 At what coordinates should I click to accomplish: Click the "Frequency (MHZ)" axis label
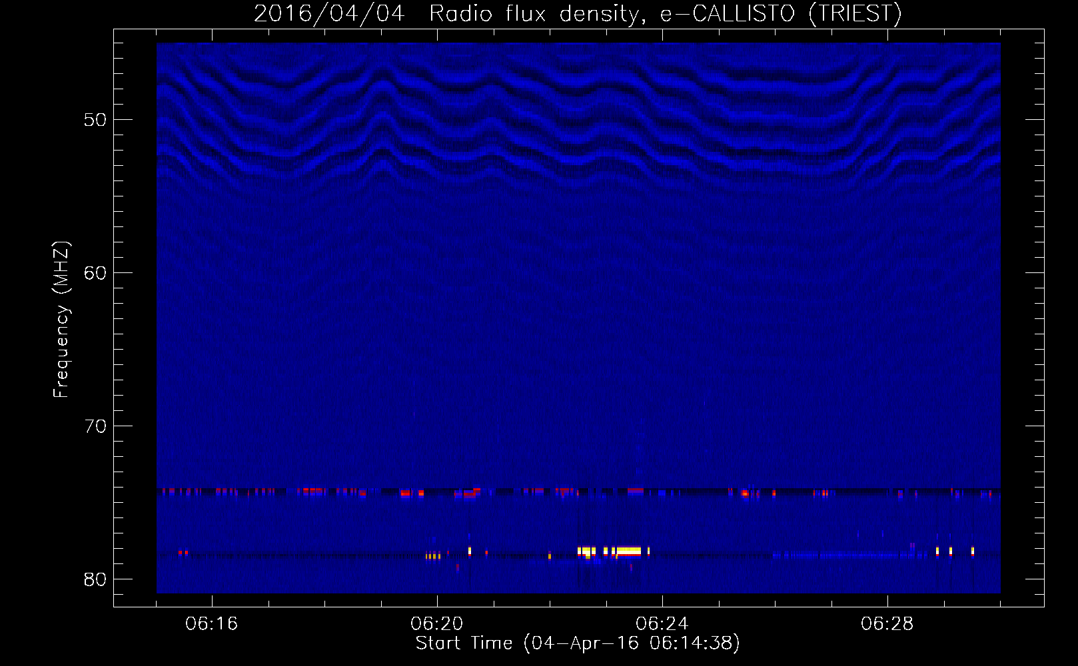[x=61, y=320]
